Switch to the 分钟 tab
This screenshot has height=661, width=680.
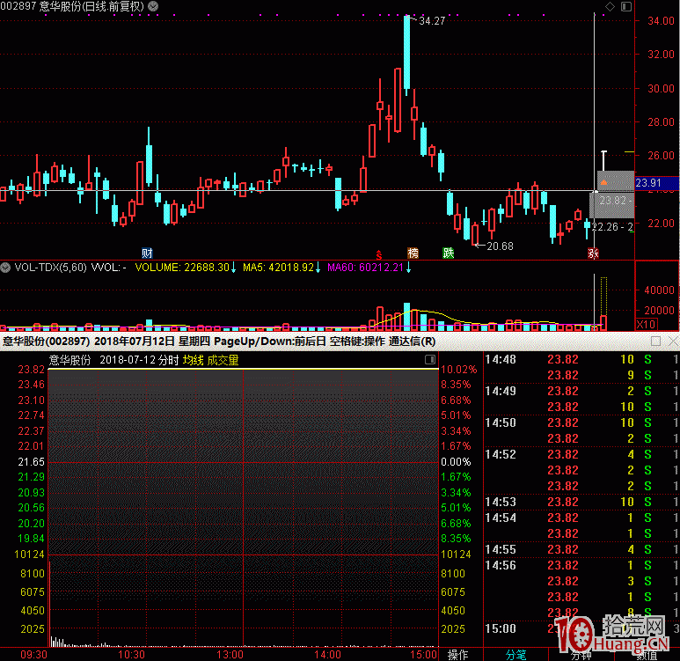tap(581, 656)
